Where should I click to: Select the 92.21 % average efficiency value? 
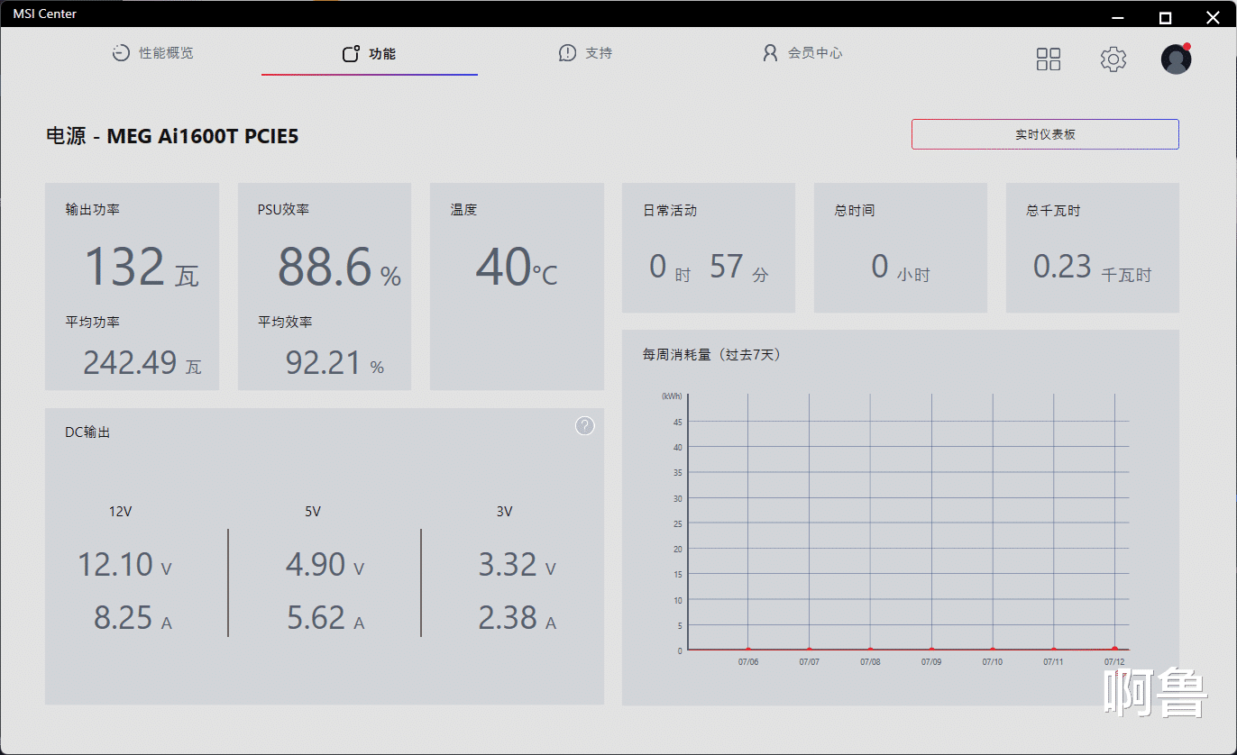coord(334,363)
